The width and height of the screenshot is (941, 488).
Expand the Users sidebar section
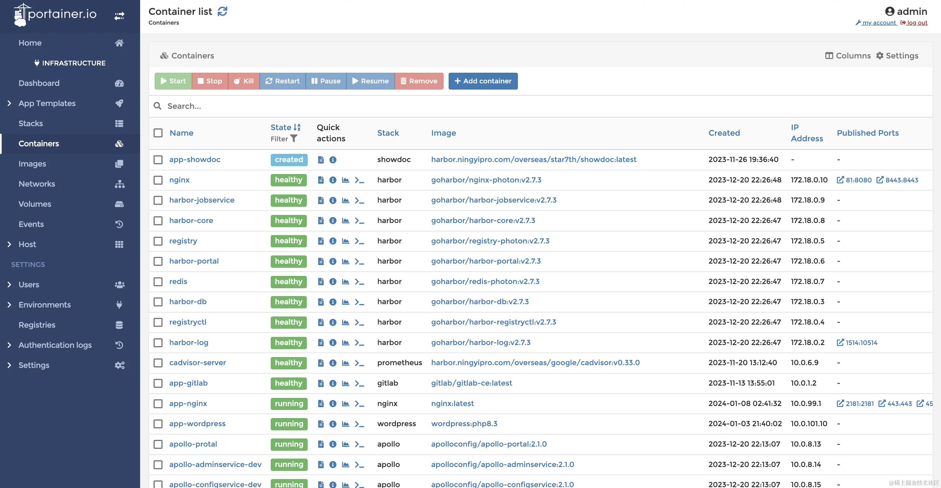pyautogui.click(x=10, y=285)
